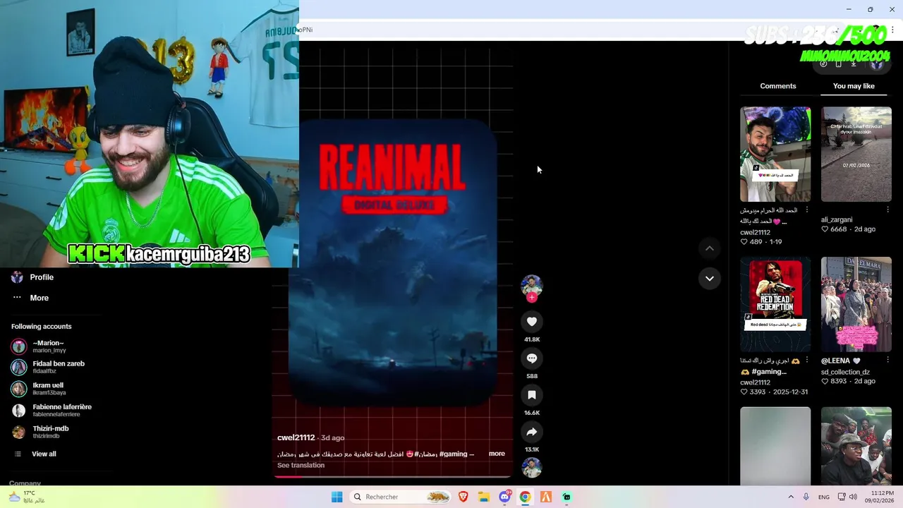Open the video author's round avatar
Image resolution: width=903 pixels, height=508 pixels.
click(x=531, y=286)
